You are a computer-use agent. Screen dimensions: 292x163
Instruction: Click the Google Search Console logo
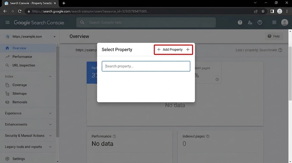tap(39, 23)
